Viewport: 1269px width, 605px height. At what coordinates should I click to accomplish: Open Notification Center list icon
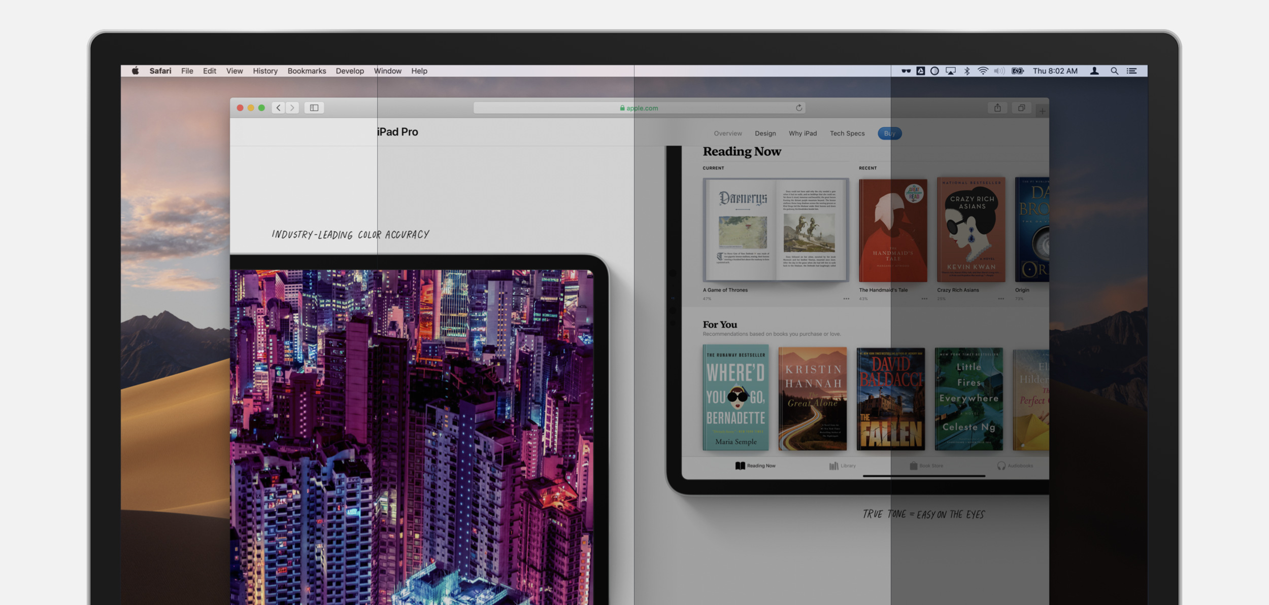pos(1131,71)
